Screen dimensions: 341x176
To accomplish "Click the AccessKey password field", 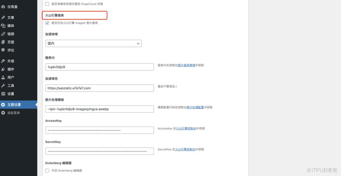I will coord(100,130).
